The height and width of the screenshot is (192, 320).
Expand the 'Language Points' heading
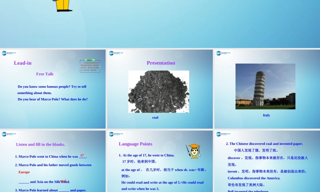pyautogui.click(x=135, y=144)
